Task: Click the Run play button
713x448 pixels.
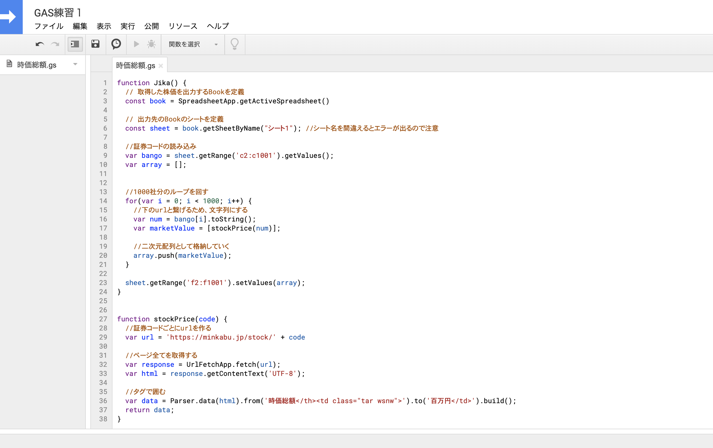Action: click(x=136, y=44)
